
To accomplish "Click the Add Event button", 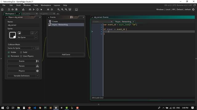I will [66, 54].
